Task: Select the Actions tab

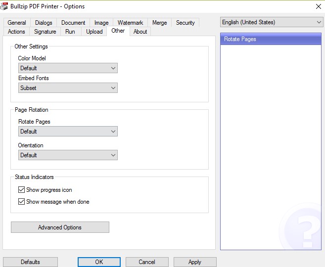Action: click(x=16, y=32)
